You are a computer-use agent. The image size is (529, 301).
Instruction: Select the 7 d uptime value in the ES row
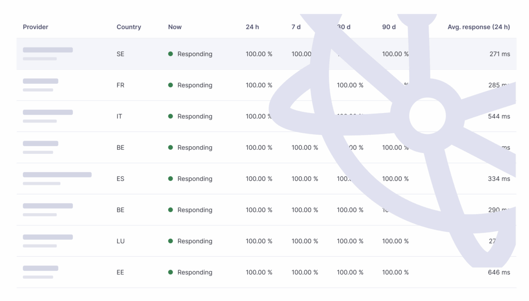tap(305, 179)
